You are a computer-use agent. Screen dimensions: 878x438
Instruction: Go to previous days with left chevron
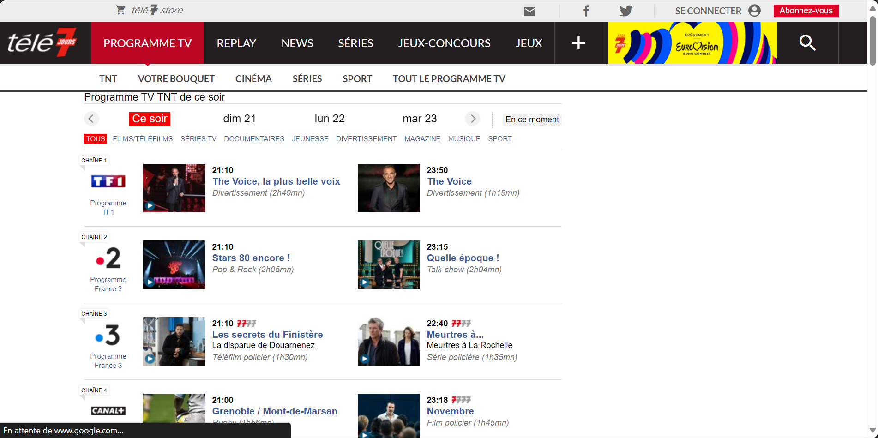pyautogui.click(x=91, y=119)
